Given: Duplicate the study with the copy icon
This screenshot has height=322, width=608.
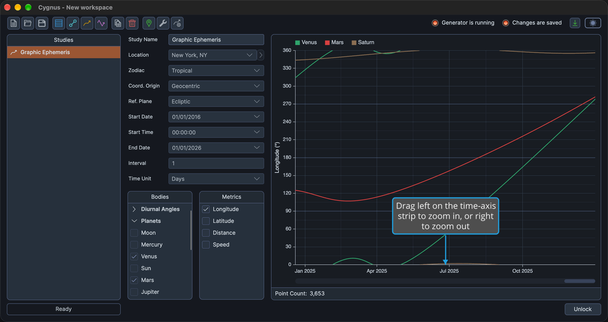Looking at the screenshot, I should point(118,23).
